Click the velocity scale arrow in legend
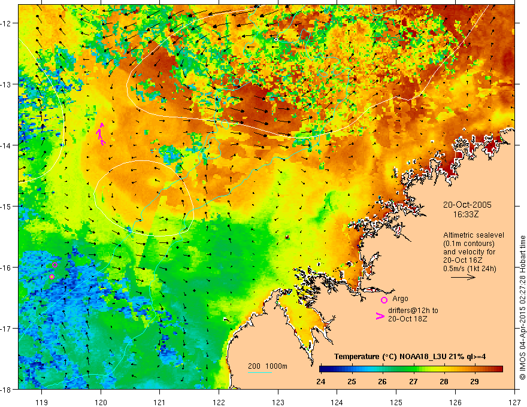This screenshot has height=407, width=527. (x=463, y=277)
